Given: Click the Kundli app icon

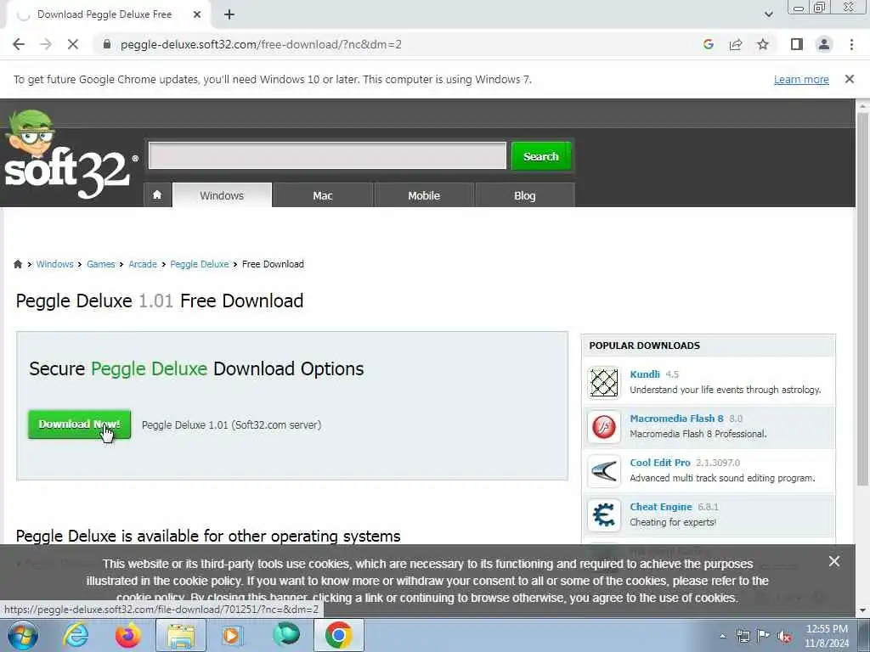Looking at the screenshot, I should point(604,383).
